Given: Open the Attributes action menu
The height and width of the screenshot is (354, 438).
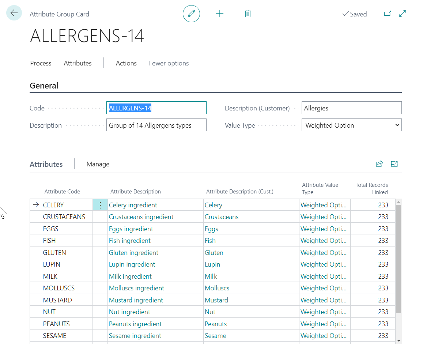Looking at the screenshot, I should click(78, 63).
